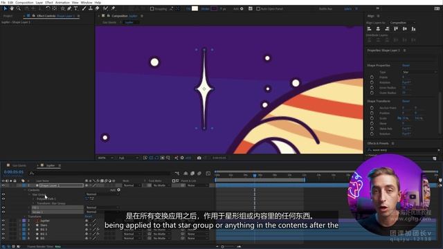Align layers horizontally centered
The height and width of the screenshot is (249, 443).
(x=378, y=29)
